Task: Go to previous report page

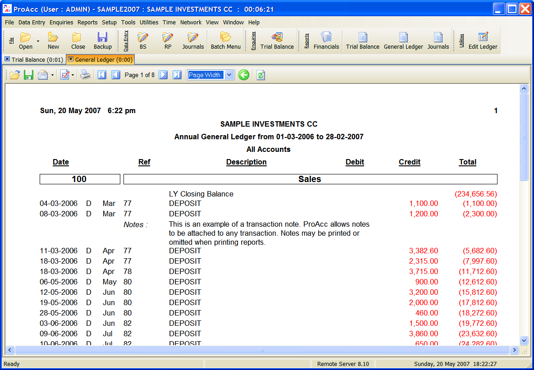Action: coord(116,75)
